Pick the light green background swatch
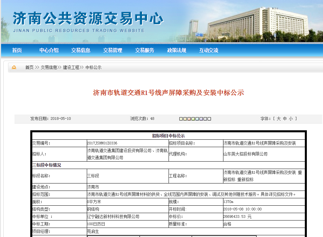 (193, 119)
